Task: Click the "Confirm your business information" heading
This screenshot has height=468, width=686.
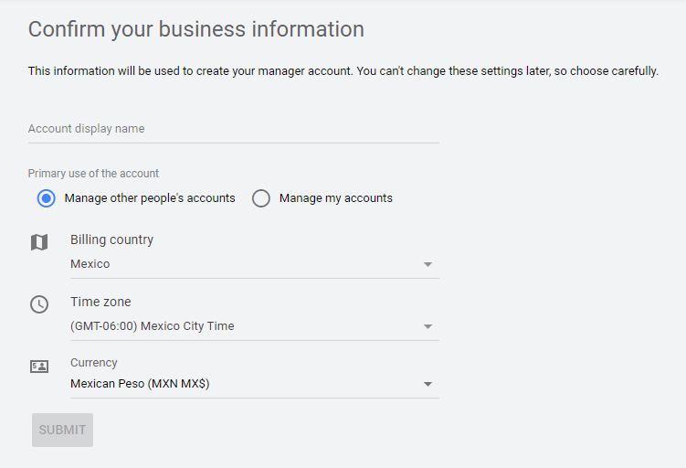Action: tap(195, 29)
